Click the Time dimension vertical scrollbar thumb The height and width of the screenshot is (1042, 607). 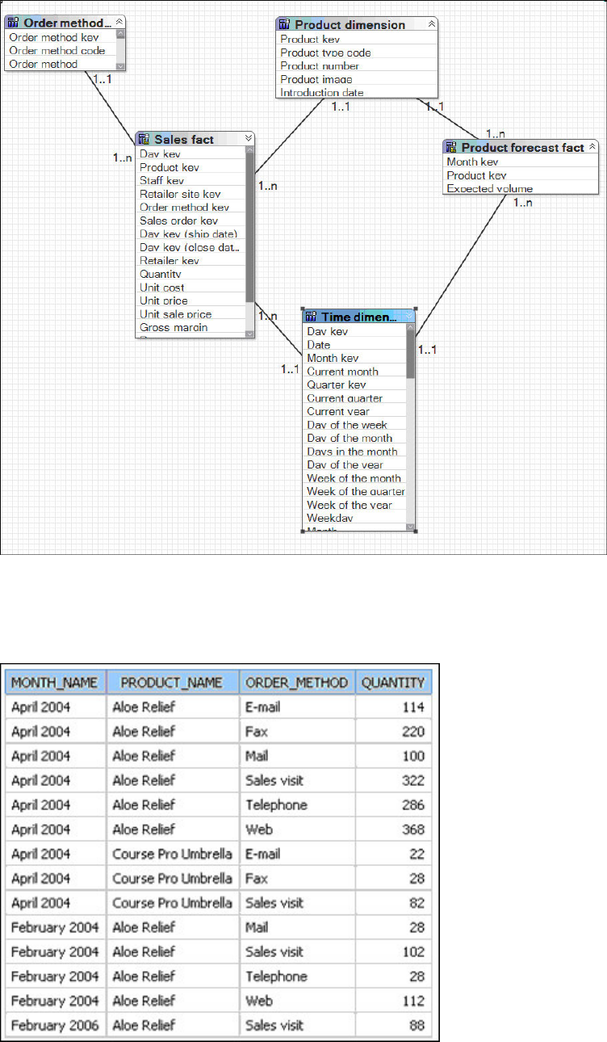pos(411,353)
